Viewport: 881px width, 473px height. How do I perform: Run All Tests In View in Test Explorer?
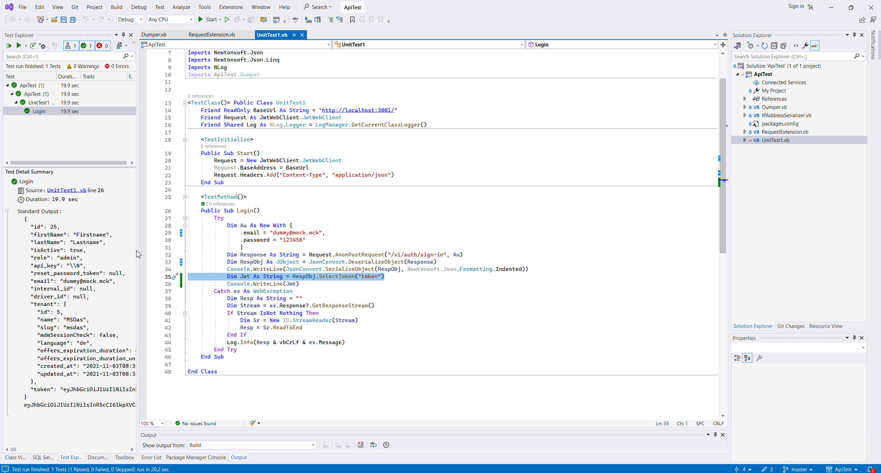[x=9, y=45]
